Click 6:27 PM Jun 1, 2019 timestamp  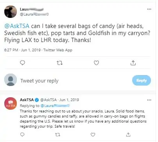[x=22, y=50]
